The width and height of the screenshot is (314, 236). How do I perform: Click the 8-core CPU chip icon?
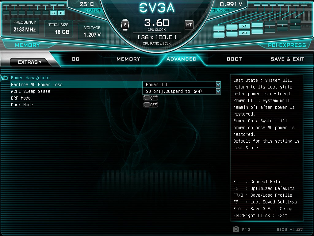coord(125,25)
